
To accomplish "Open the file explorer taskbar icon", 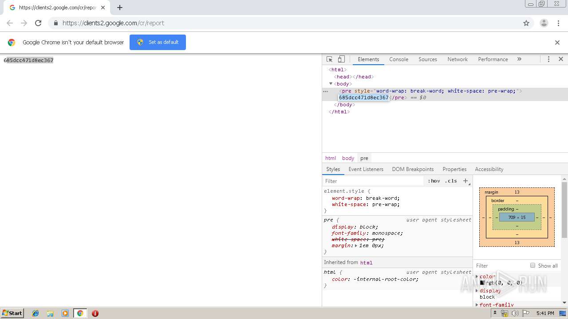I will (50, 313).
